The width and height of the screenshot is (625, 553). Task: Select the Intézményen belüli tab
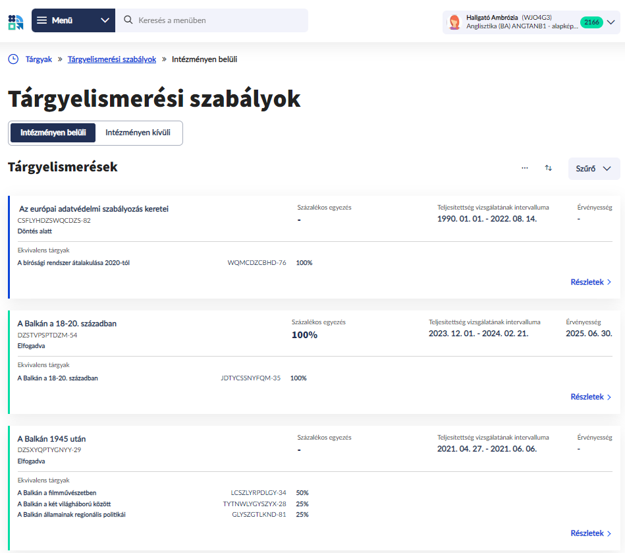pyautogui.click(x=53, y=132)
